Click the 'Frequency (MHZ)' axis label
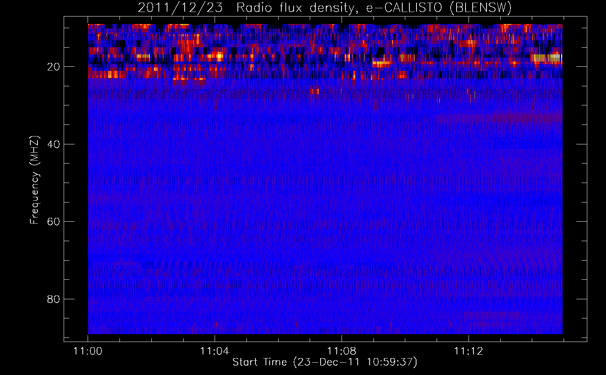606x375 pixels. click(x=34, y=180)
